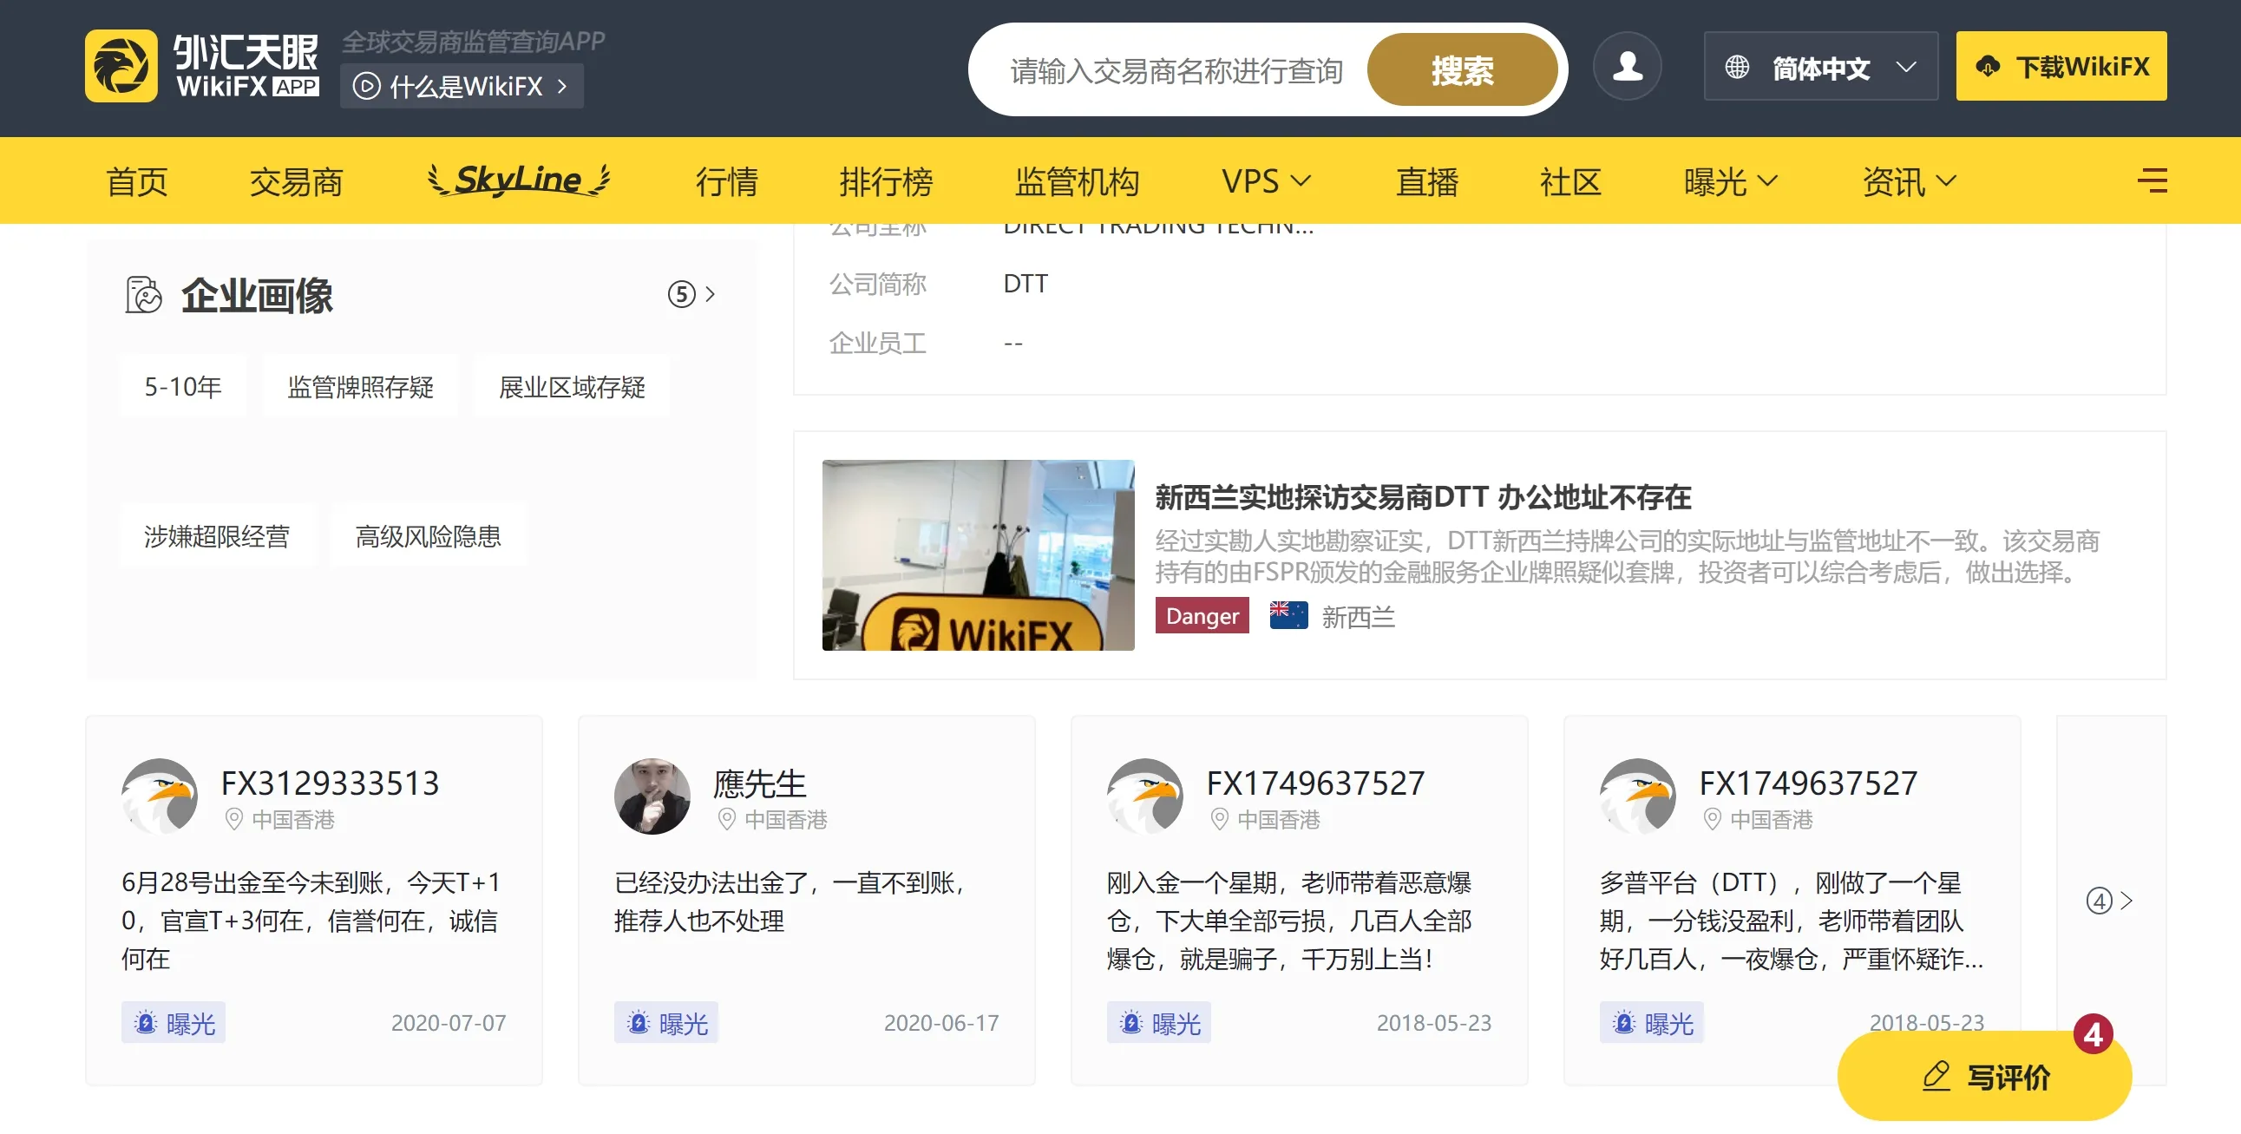The width and height of the screenshot is (2241, 1134).
Task: Open review starting 多普平台（DTT）
Action: 1792,920
